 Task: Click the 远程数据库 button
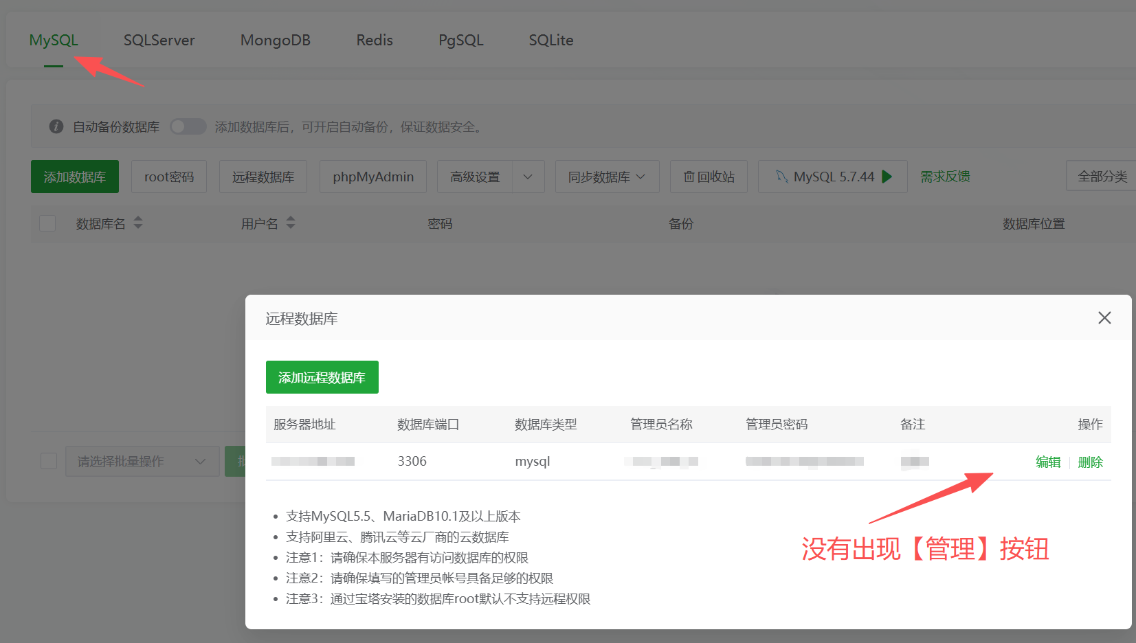[263, 177]
